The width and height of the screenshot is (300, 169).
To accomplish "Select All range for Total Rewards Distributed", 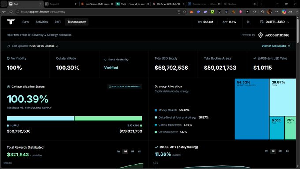I will coord(139,151).
